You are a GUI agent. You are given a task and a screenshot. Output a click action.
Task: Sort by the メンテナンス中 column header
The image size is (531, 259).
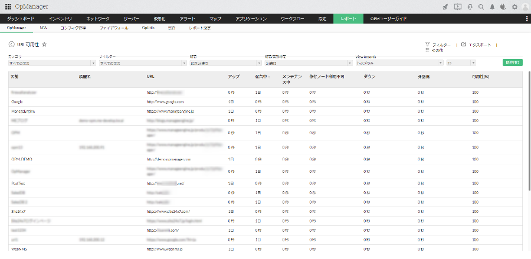(291, 79)
